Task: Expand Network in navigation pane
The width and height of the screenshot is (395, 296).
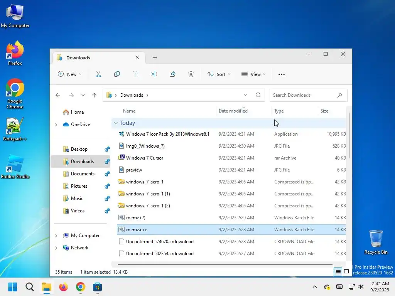Action: click(x=56, y=248)
